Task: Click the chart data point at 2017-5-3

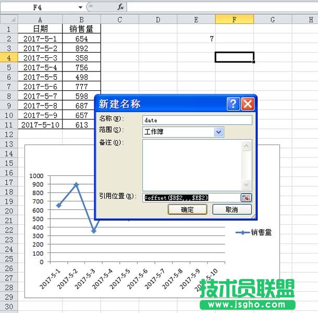Action: [x=94, y=231]
